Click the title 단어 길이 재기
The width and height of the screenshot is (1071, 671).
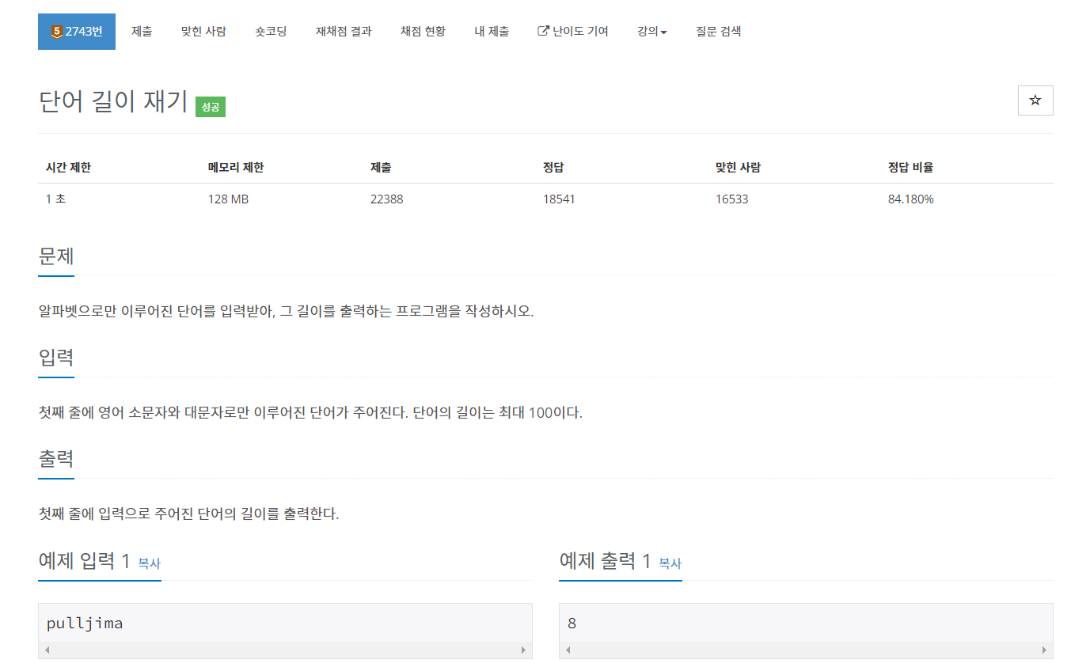113,102
